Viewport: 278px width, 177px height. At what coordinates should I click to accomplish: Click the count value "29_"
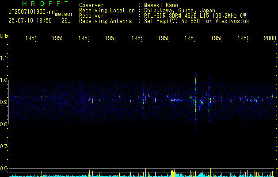(66, 21)
